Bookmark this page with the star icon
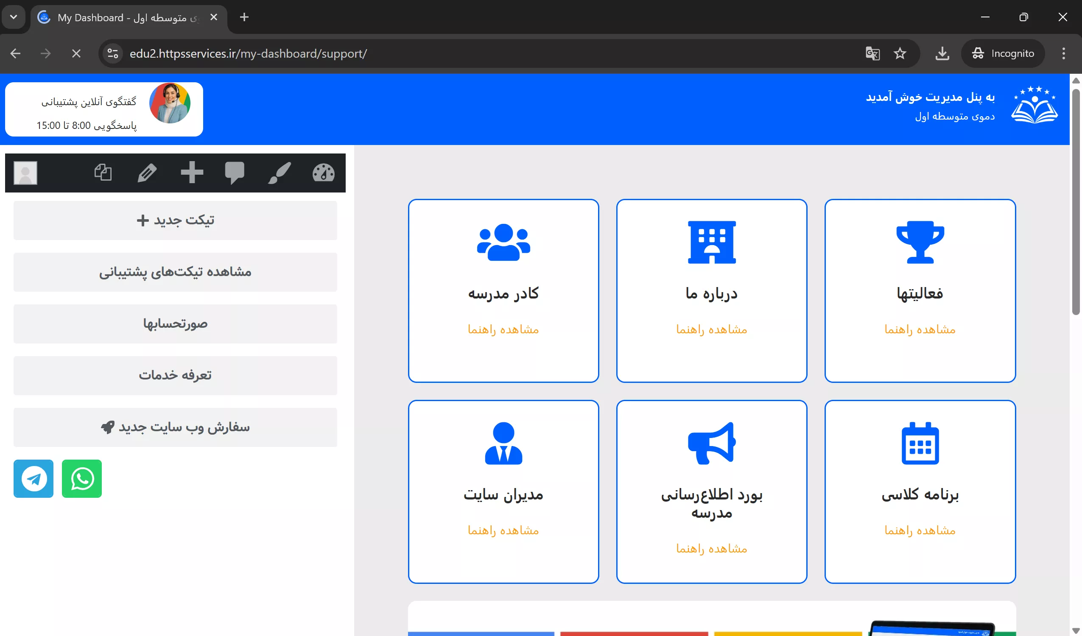1082x636 pixels. coord(900,54)
